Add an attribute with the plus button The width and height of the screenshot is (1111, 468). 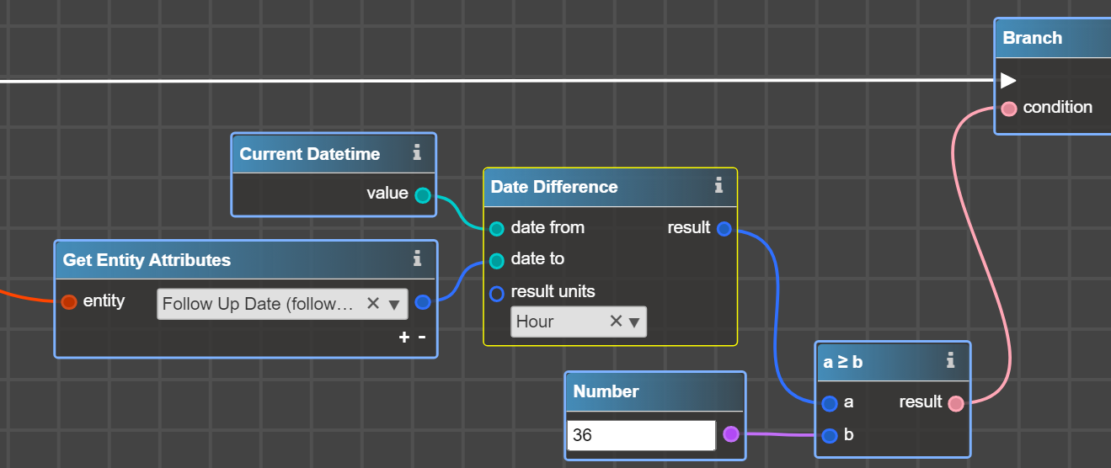point(404,337)
